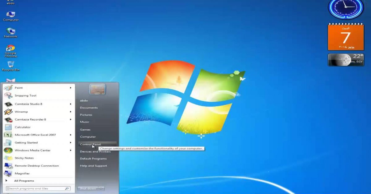Open Documents from the Start menu
This screenshot has height=194, width=371.
89,108
